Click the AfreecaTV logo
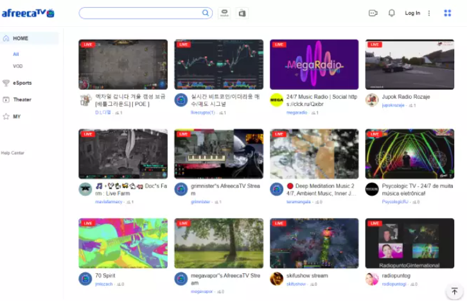The image size is (467, 302). pyautogui.click(x=28, y=13)
